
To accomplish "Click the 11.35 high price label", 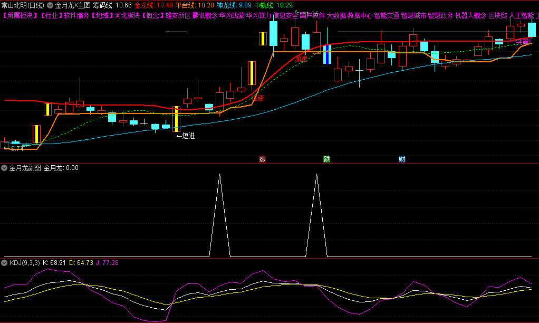I will (x=311, y=14).
